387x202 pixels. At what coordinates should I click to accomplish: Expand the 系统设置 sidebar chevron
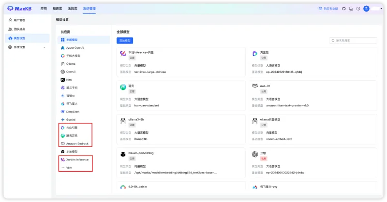(45, 47)
